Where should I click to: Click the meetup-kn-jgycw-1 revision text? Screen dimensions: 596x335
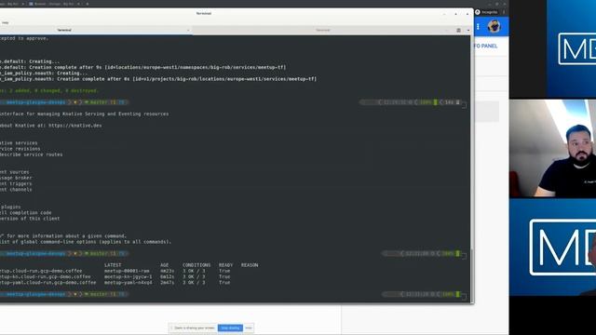[129, 277]
